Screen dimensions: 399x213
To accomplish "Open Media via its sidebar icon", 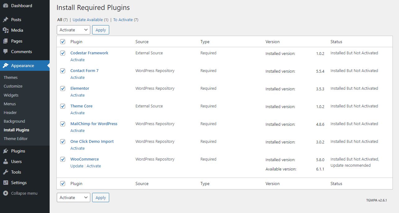I will point(6,30).
